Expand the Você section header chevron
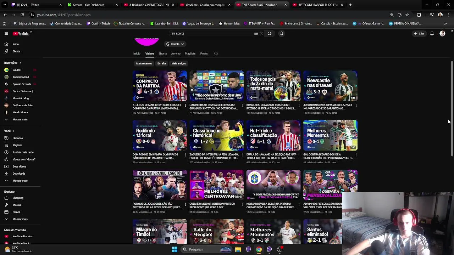 coord(13,131)
